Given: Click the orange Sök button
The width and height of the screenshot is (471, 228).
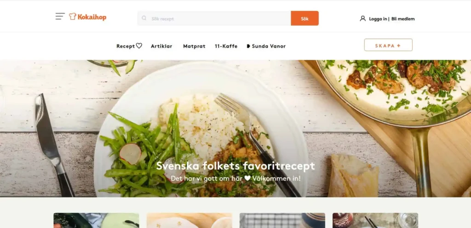Looking at the screenshot, I should tap(304, 18).
